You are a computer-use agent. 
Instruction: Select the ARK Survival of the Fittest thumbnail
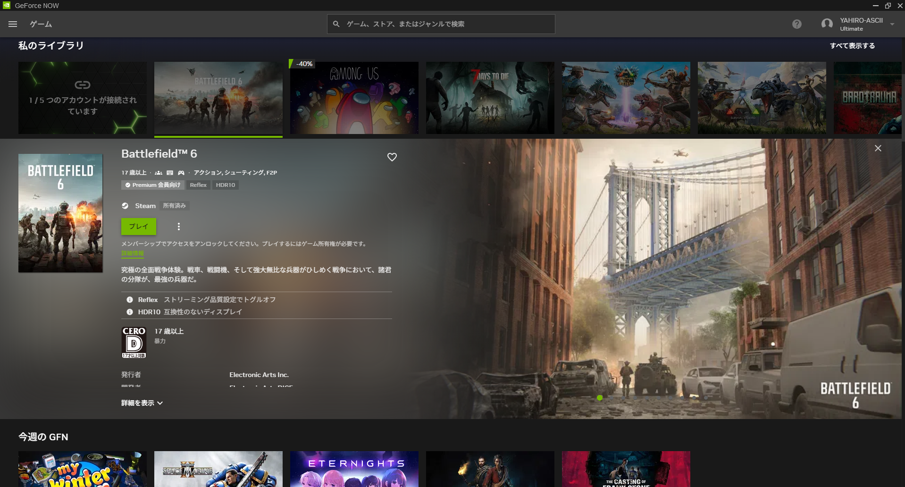point(626,98)
